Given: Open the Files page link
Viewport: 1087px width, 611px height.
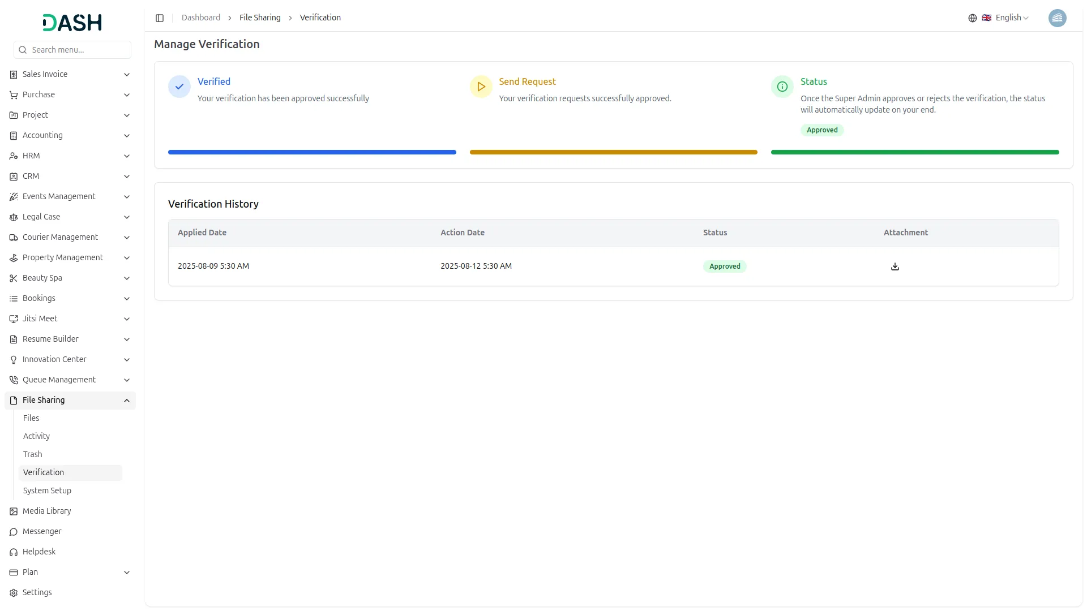Looking at the screenshot, I should [x=31, y=418].
